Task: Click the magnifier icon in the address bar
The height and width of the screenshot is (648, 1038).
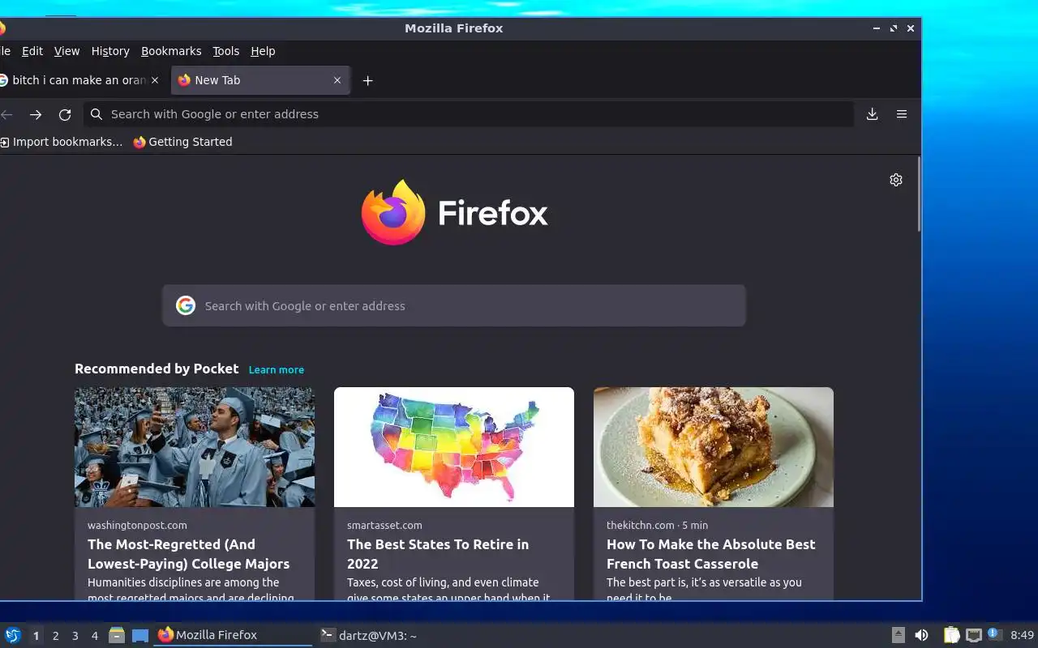Action: click(x=97, y=114)
